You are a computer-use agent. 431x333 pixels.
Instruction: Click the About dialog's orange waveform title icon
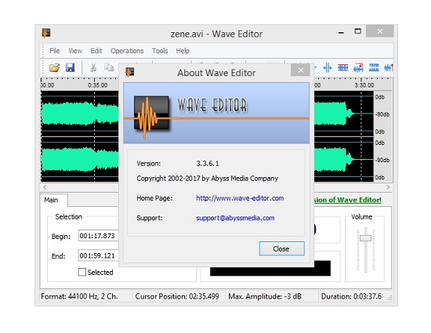pos(130,72)
